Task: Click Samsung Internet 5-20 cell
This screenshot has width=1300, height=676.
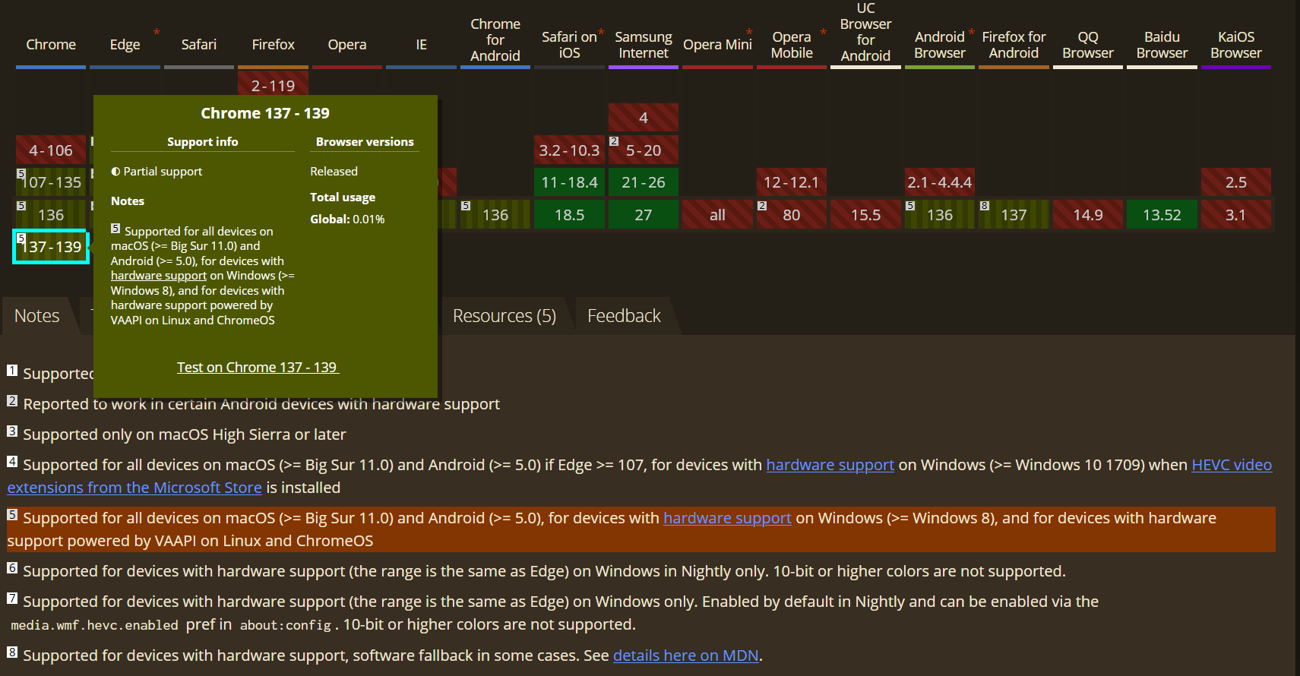Action: [644, 150]
